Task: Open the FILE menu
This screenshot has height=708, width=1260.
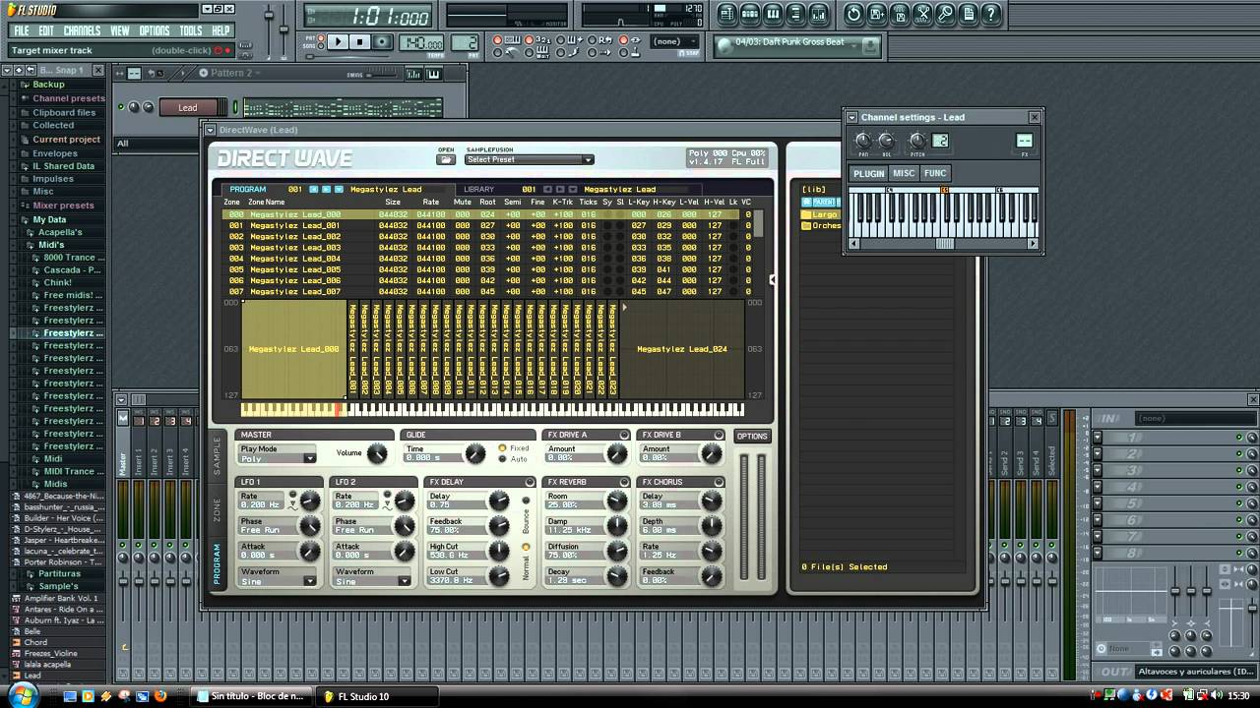Action: coord(22,30)
